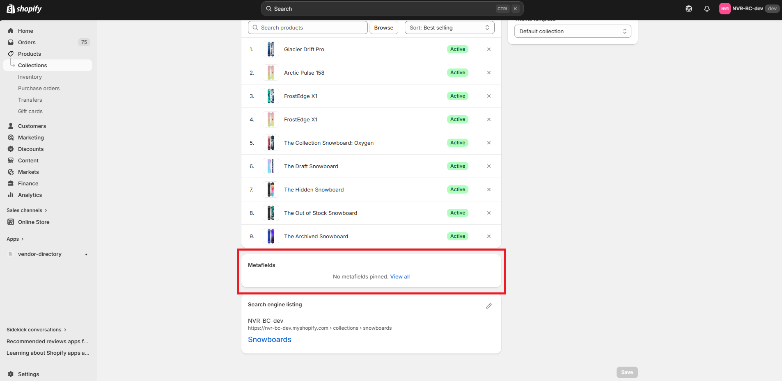This screenshot has height=381, width=782.
Task: Open the Default collection template dropdown
Action: point(573,31)
